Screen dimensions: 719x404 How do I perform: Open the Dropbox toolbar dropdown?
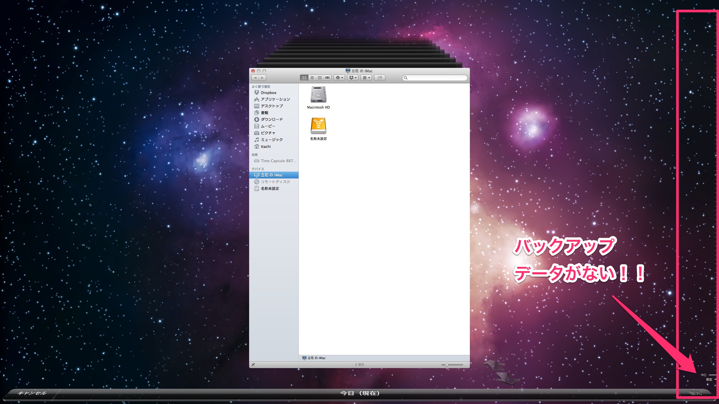point(353,78)
